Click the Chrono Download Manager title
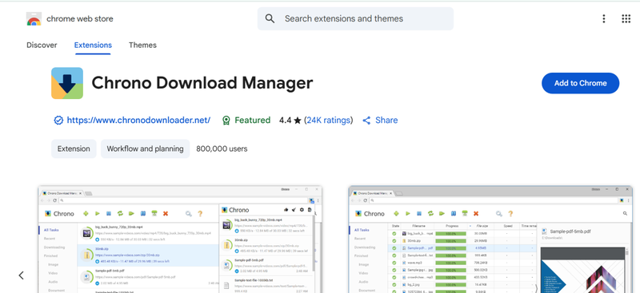Screen dimensions: 640x293 [x=202, y=83]
